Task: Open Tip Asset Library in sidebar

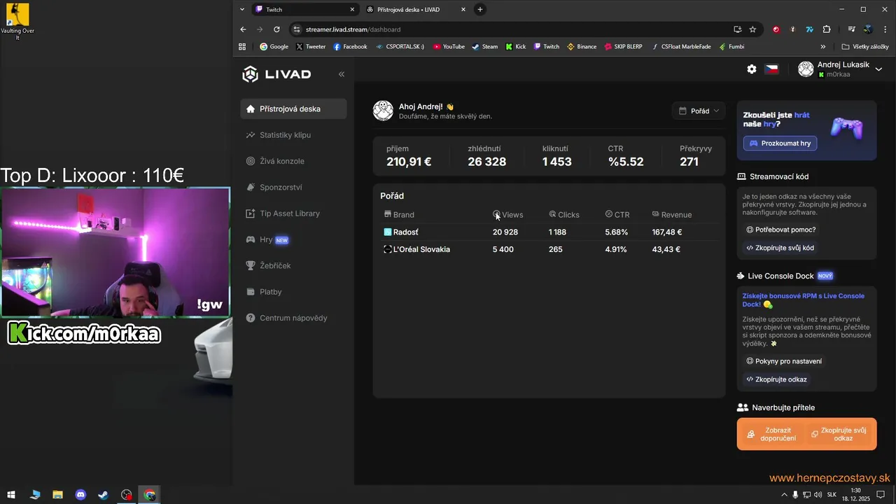Action: pyautogui.click(x=283, y=213)
